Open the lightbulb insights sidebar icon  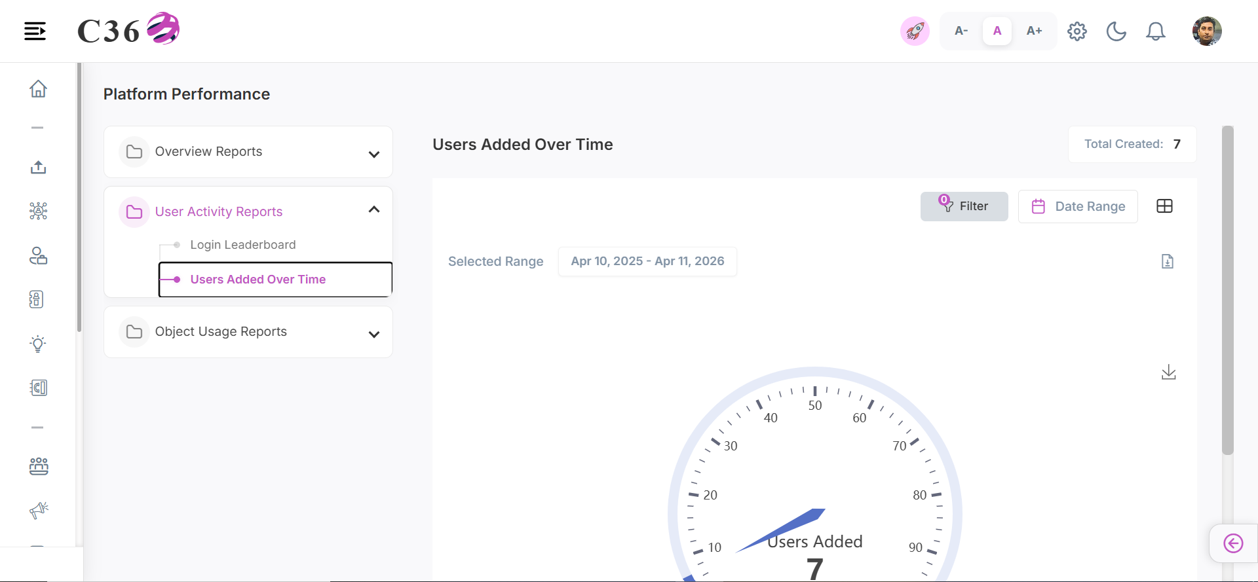click(38, 344)
